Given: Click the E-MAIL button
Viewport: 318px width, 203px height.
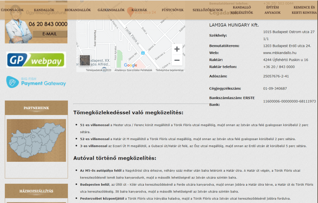Looking at the screenshot, I should click(x=50, y=34).
